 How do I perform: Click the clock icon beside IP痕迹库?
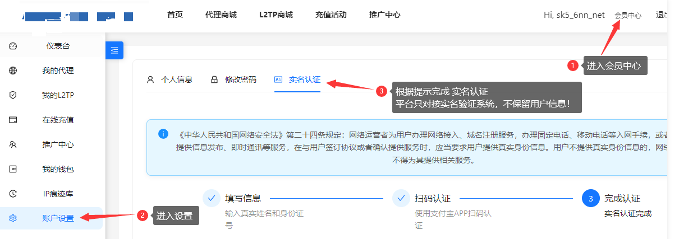pyautogui.click(x=13, y=194)
